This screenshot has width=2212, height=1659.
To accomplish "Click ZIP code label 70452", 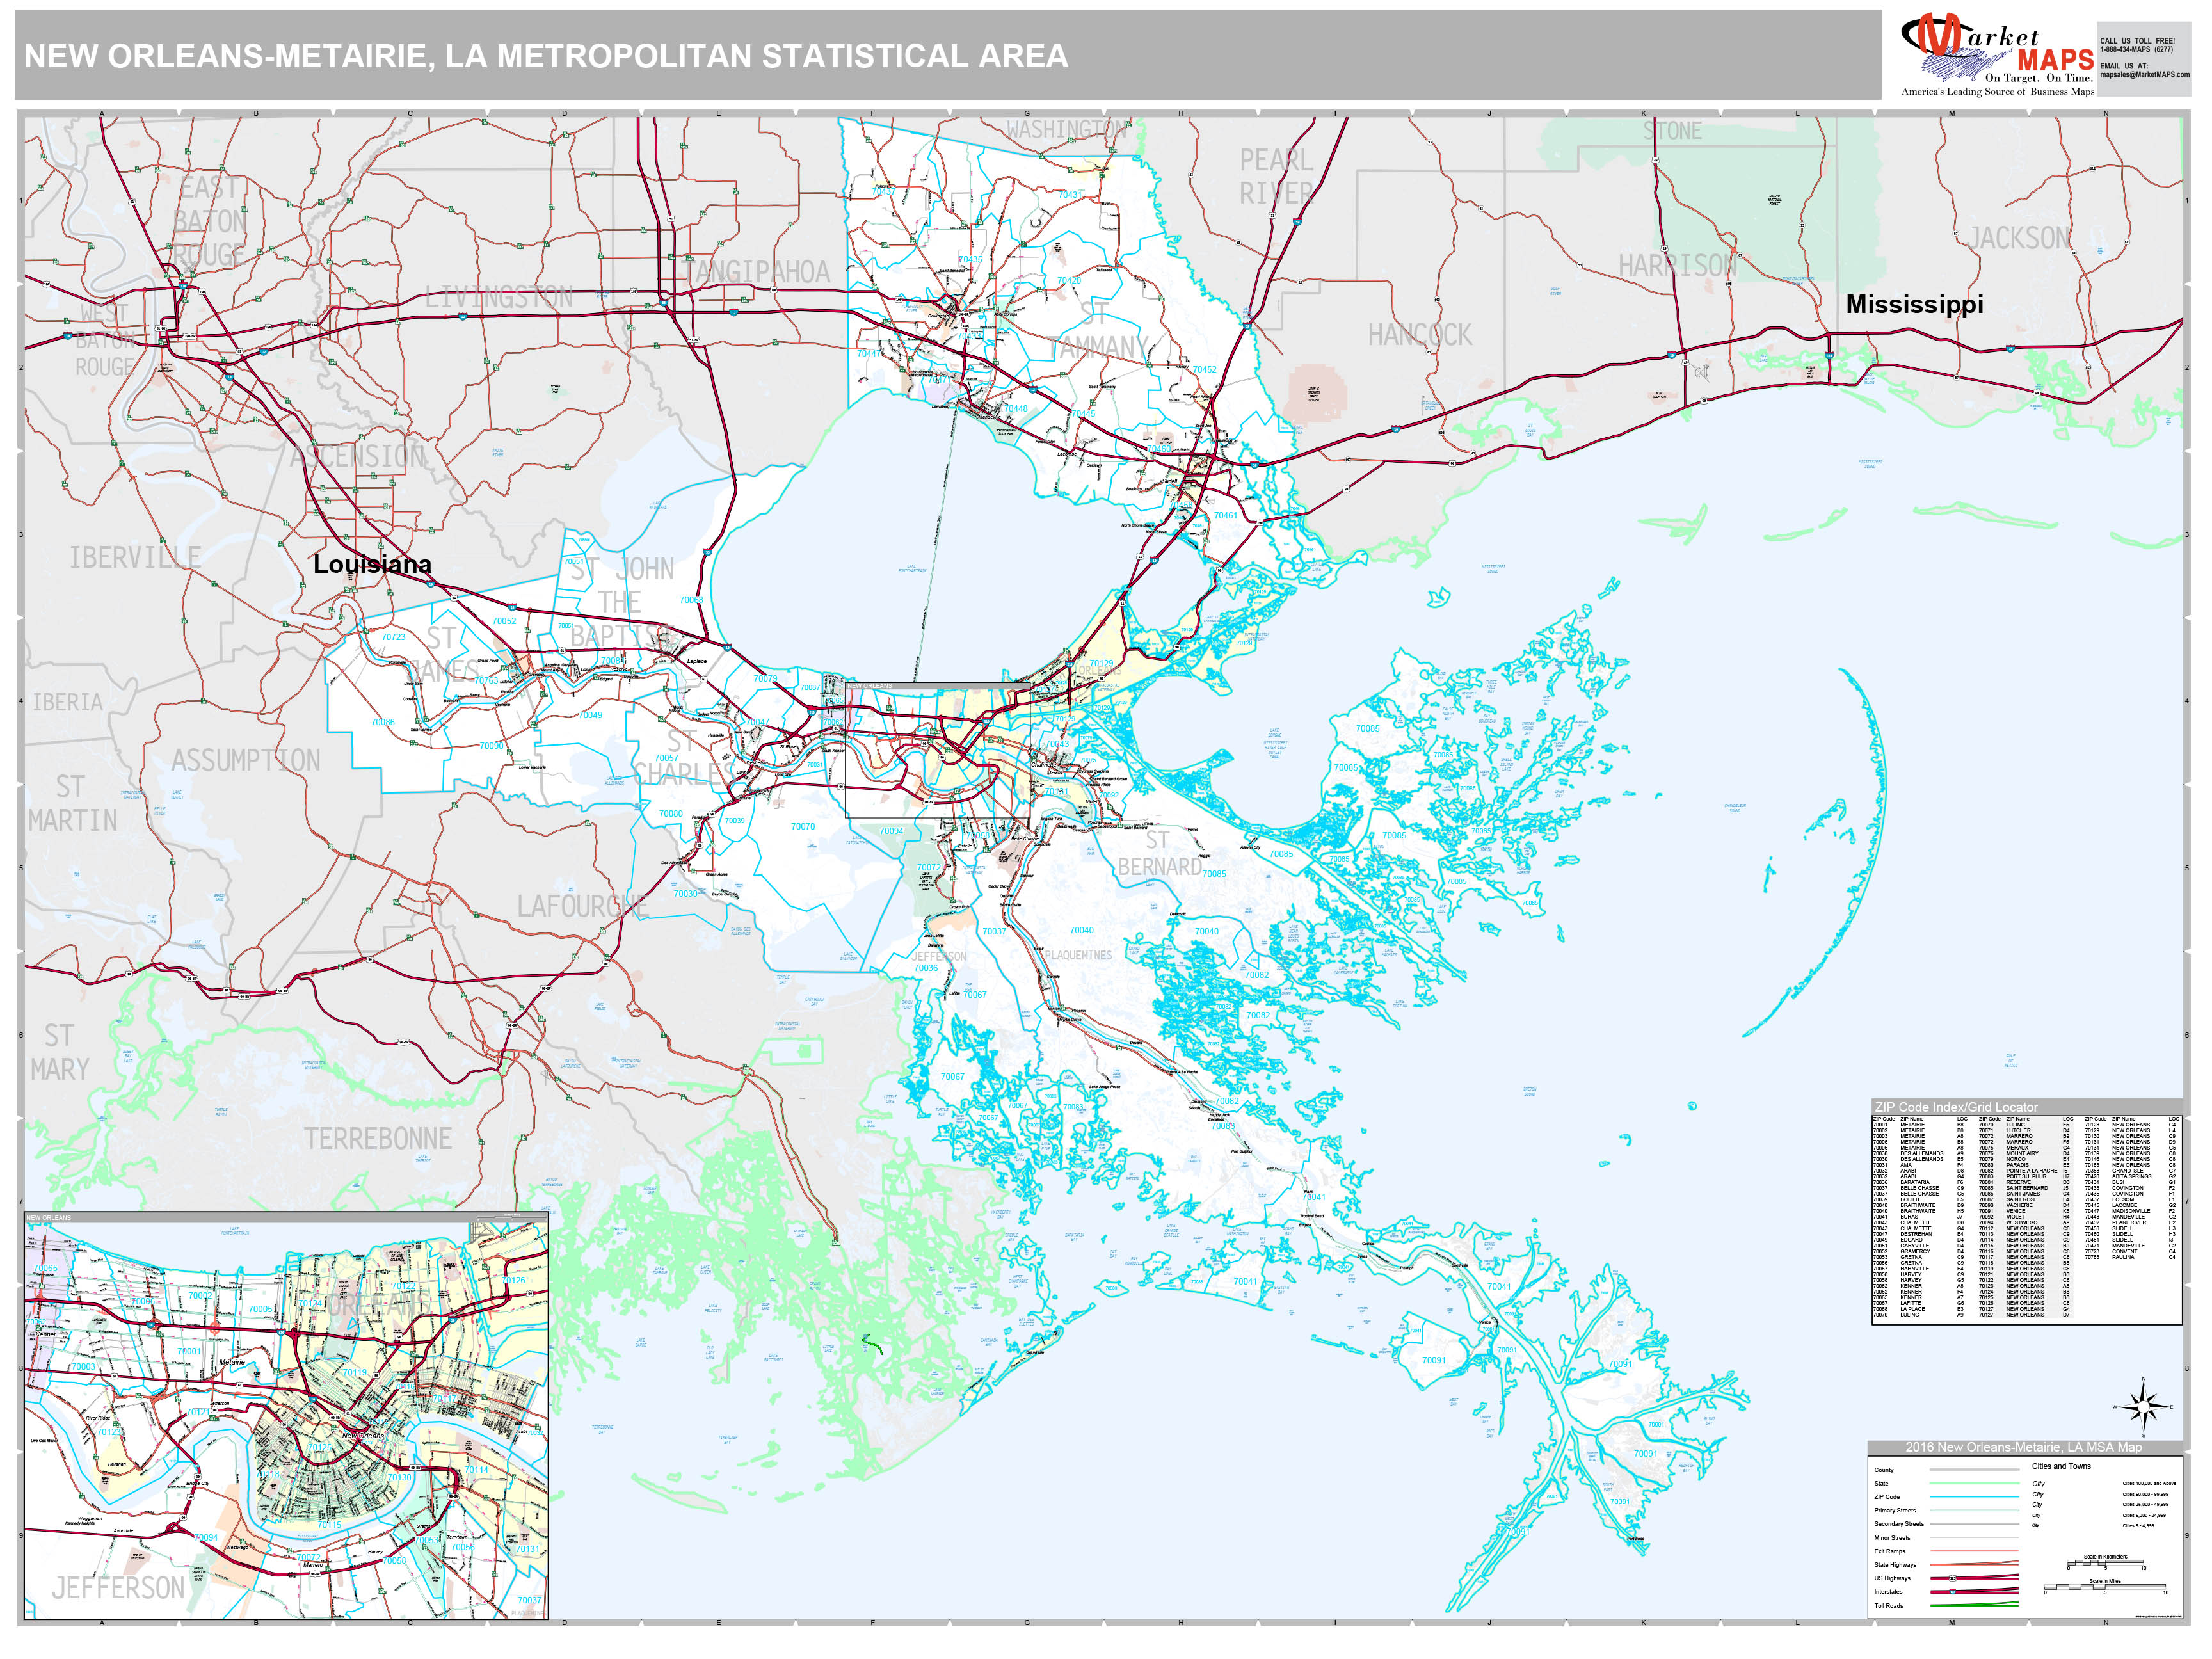I will (x=1204, y=370).
